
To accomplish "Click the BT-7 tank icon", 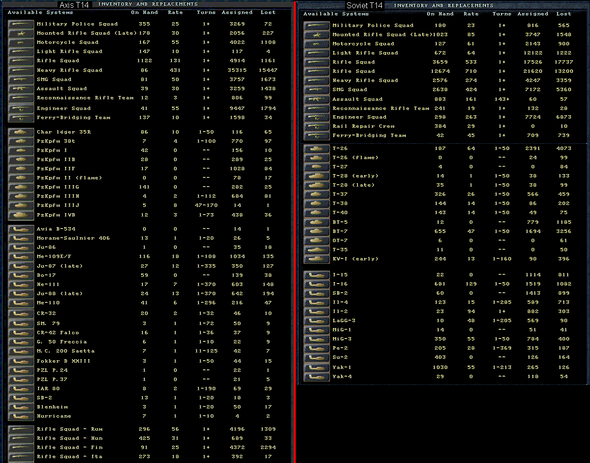I will pyautogui.click(x=317, y=231).
